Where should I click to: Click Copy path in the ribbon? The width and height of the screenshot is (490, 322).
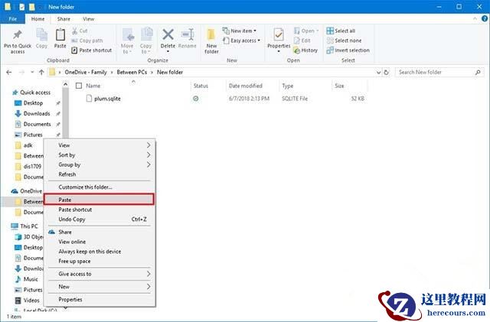click(x=87, y=41)
